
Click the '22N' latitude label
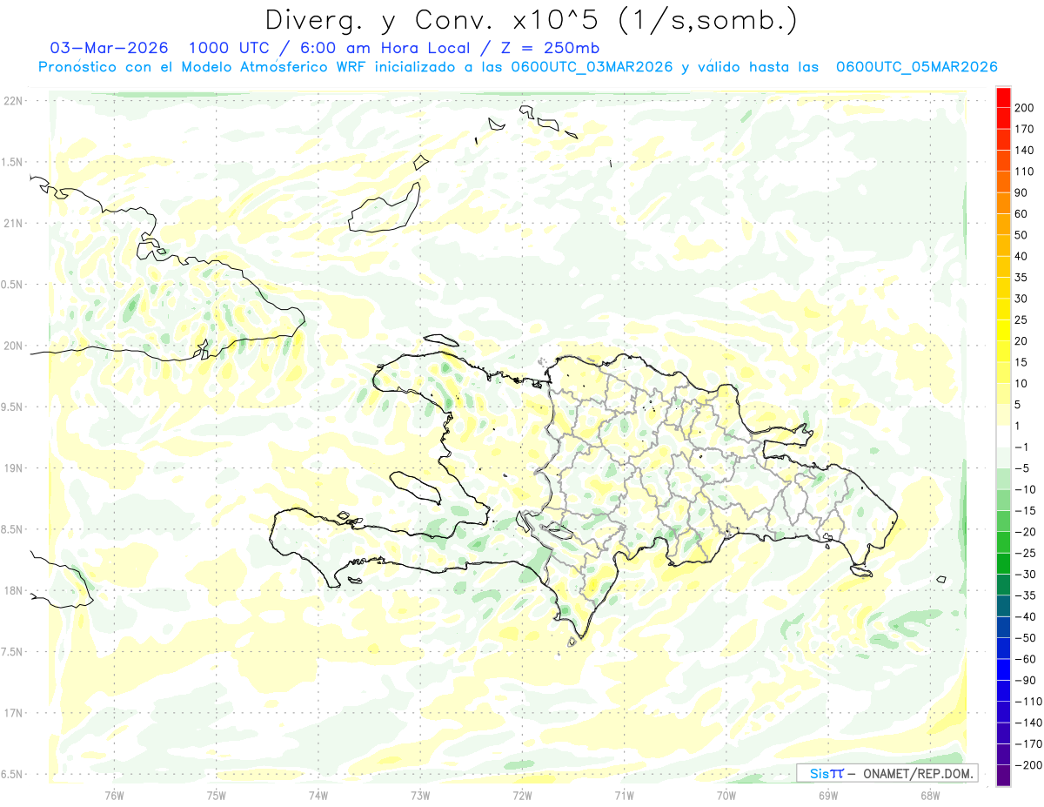click(x=13, y=101)
